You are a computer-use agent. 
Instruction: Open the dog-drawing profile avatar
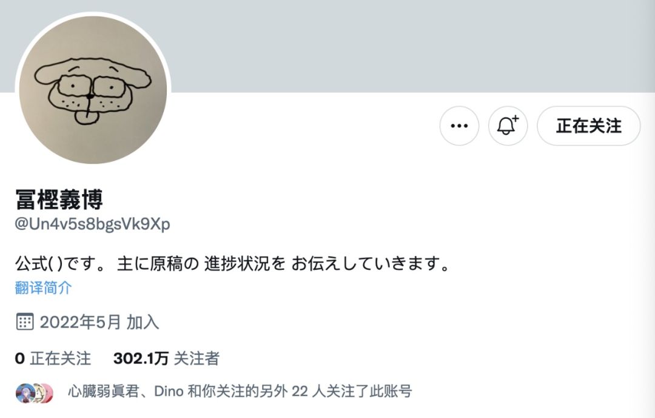point(93,90)
